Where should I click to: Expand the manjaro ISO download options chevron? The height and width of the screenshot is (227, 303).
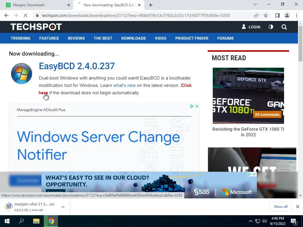[63, 207]
